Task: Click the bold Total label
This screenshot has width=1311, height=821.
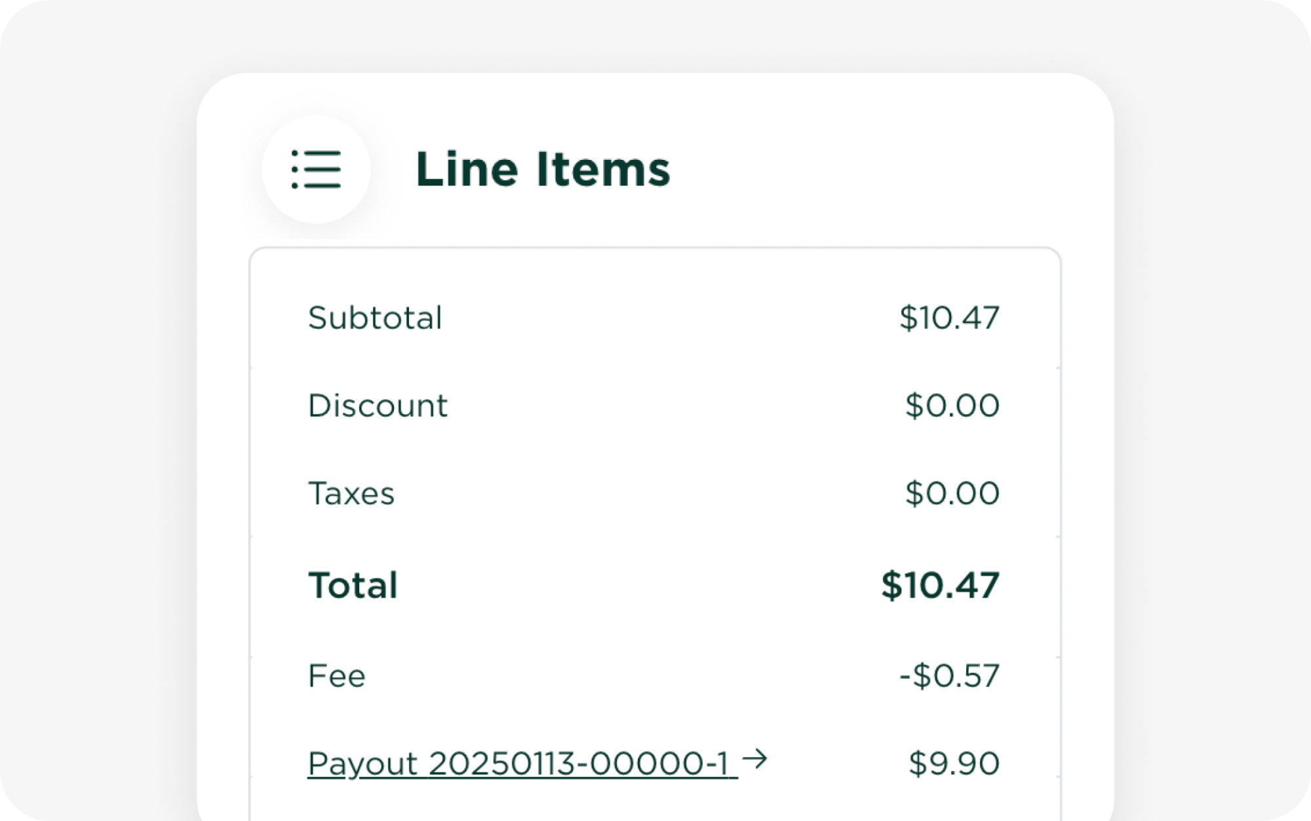Action: click(353, 585)
